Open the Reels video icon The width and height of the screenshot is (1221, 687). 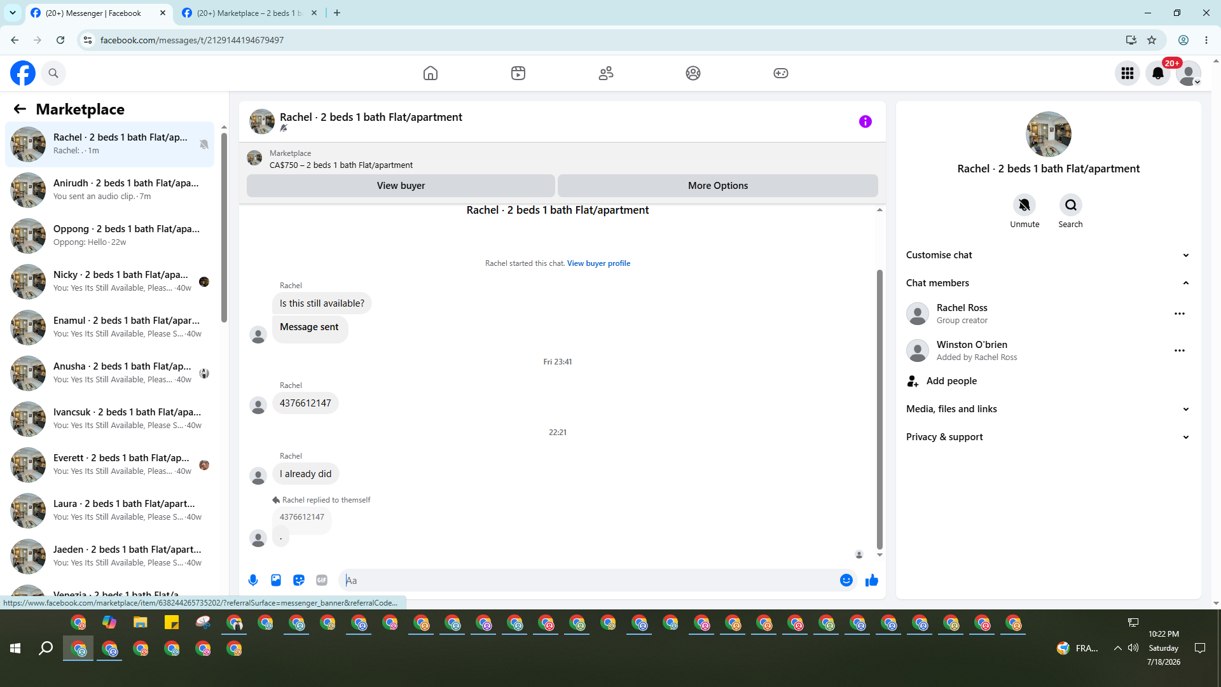(x=518, y=73)
